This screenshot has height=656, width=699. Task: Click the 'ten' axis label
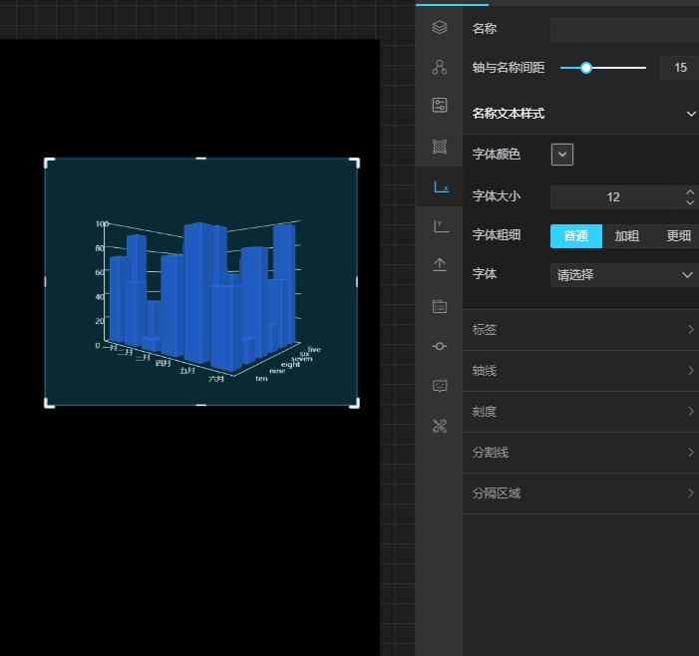(x=261, y=379)
